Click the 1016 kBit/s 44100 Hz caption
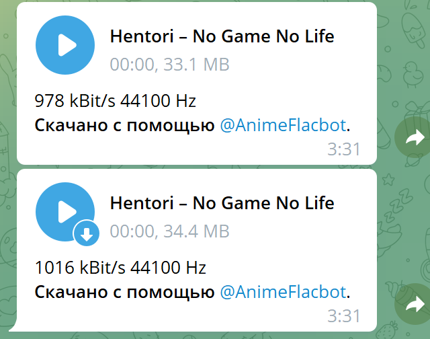 pos(120,267)
